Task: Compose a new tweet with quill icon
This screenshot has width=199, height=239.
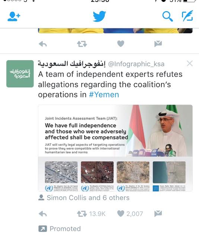Action: pyautogui.click(x=187, y=16)
